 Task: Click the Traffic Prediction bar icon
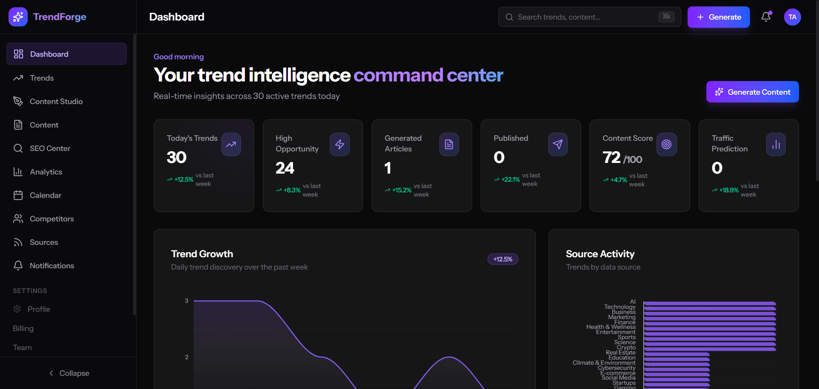(x=776, y=144)
